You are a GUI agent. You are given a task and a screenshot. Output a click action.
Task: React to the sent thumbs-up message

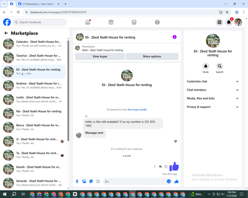[166, 166]
